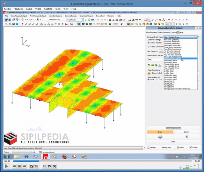Click the VLC play button

click(6, 166)
